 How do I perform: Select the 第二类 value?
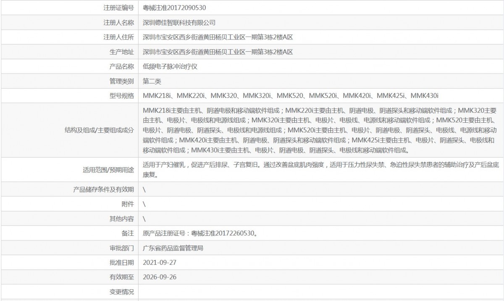(152, 81)
